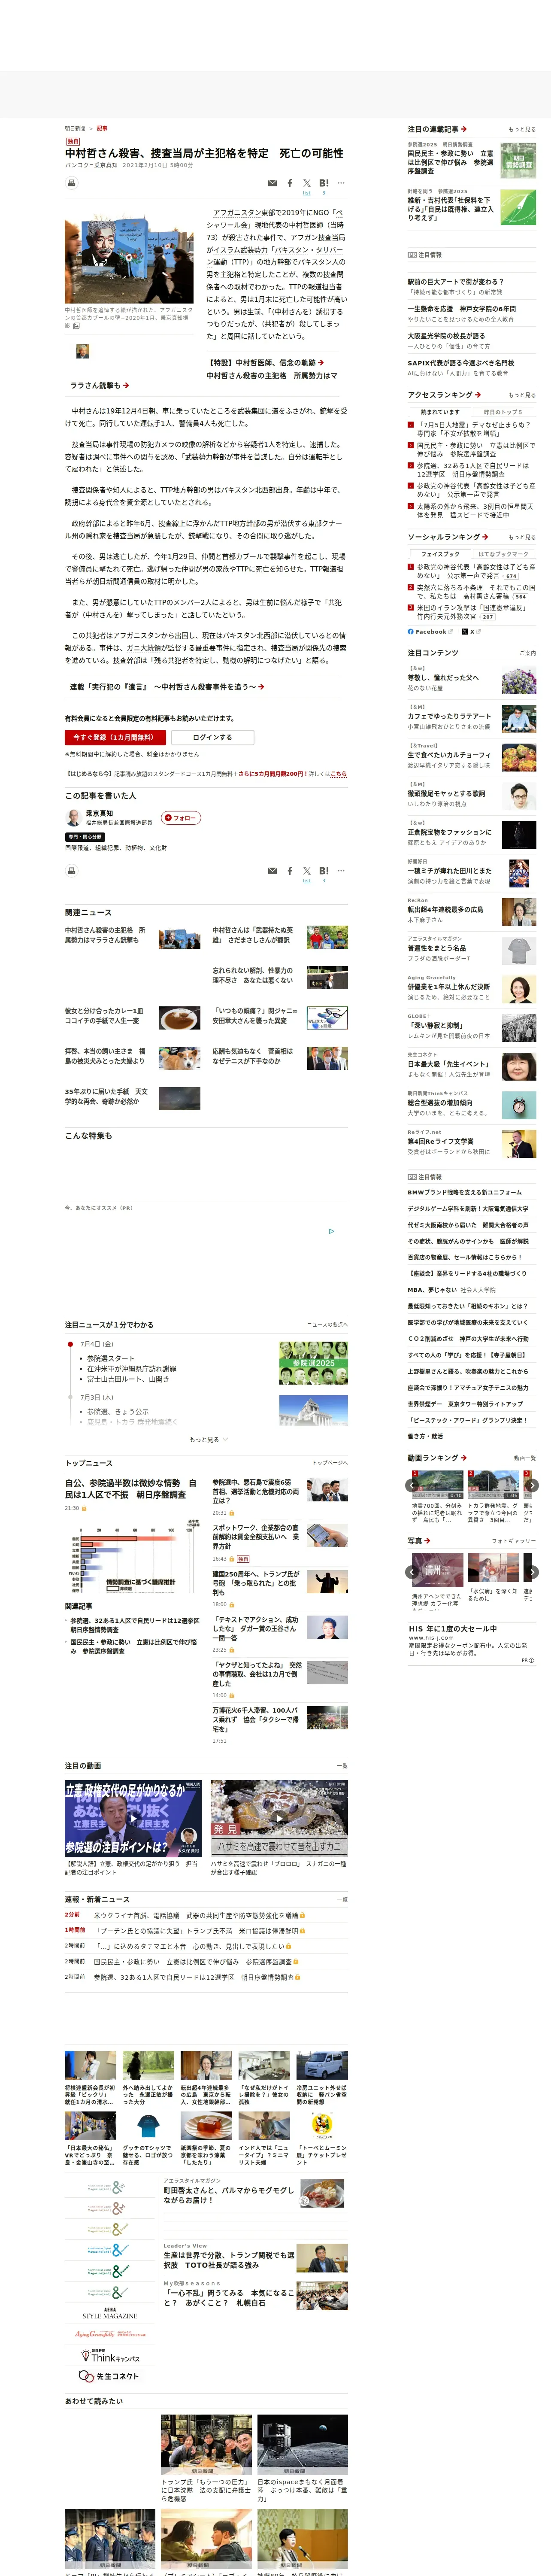Next arrow on the 動画ランキング carousel
Viewport: 551px width, 2576px height.
pyautogui.click(x=532, y=1485)
